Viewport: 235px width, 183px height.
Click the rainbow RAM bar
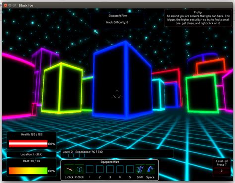coord(28,171)
